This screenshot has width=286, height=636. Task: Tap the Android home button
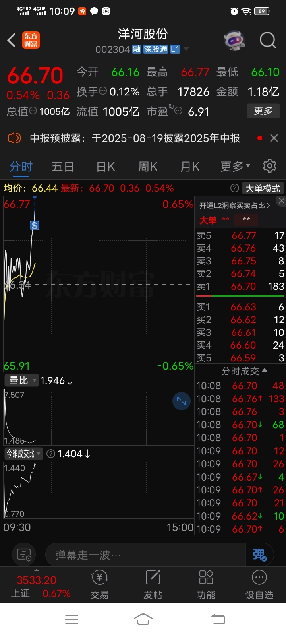click(143, 619)
